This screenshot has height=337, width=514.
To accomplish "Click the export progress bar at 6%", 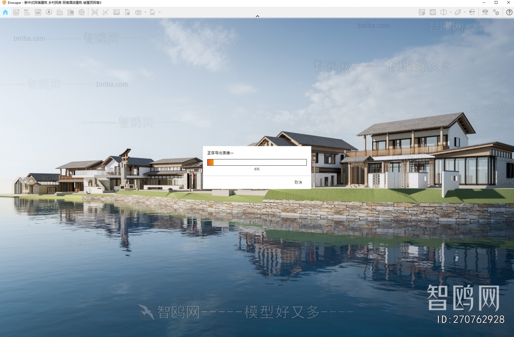I will [x=257, y=162].
